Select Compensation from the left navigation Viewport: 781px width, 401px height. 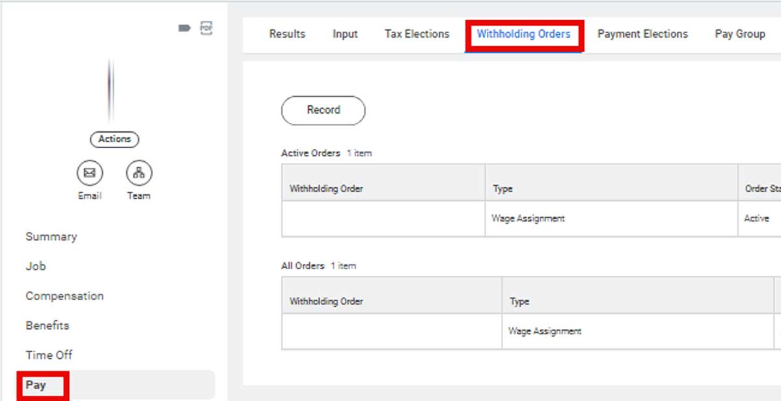pyautogui.click(x=64, y=296)
